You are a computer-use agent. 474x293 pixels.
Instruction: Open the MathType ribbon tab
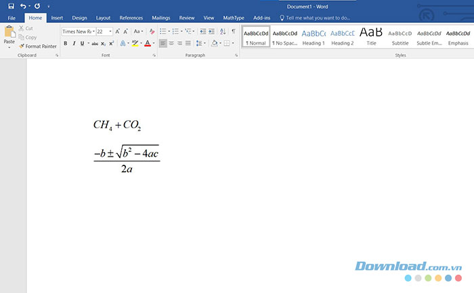(x=233, y=18)
